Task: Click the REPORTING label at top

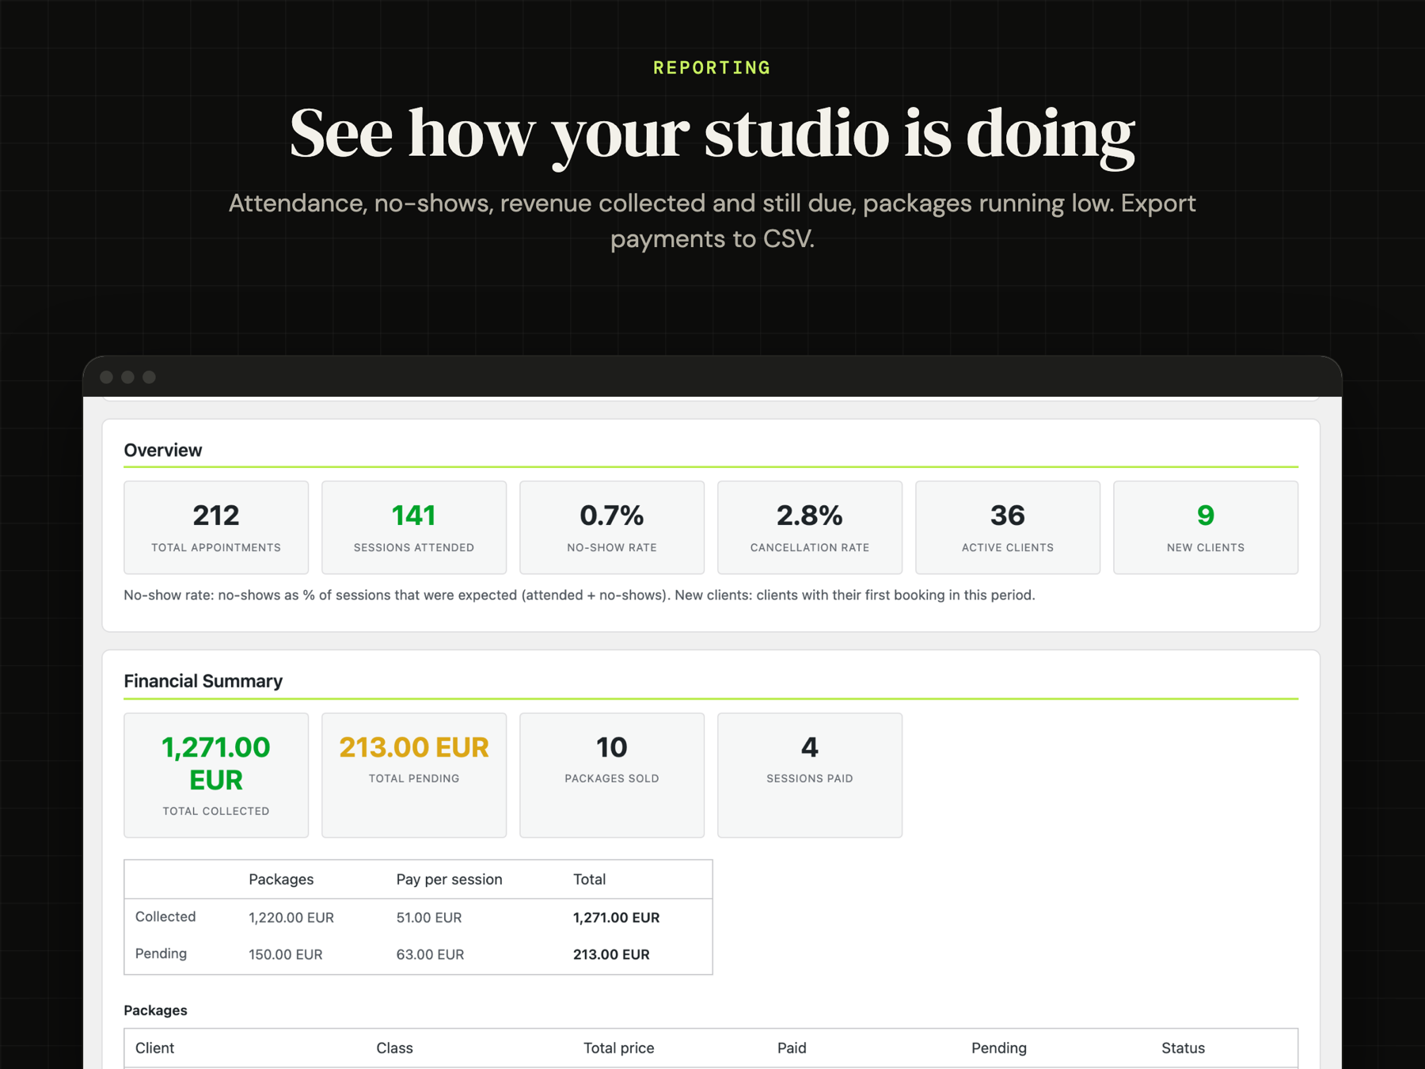Action: click(x=712, y=68)
